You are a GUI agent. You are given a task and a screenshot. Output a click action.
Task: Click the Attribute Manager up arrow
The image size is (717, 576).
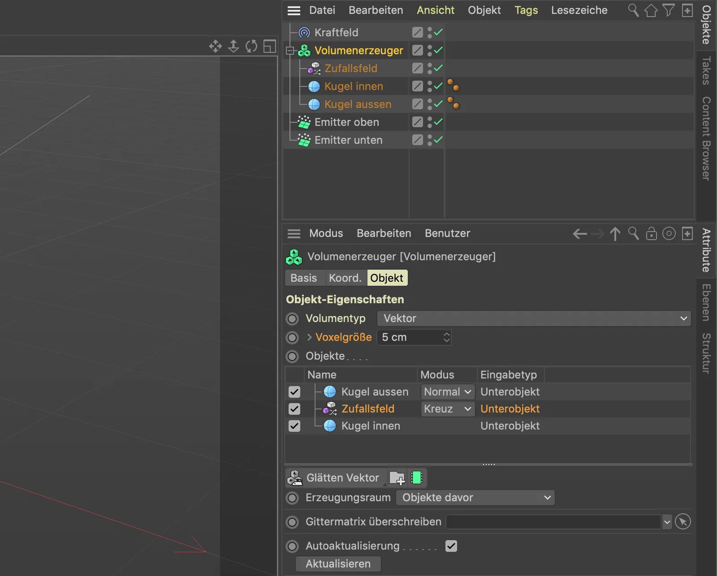615,233
